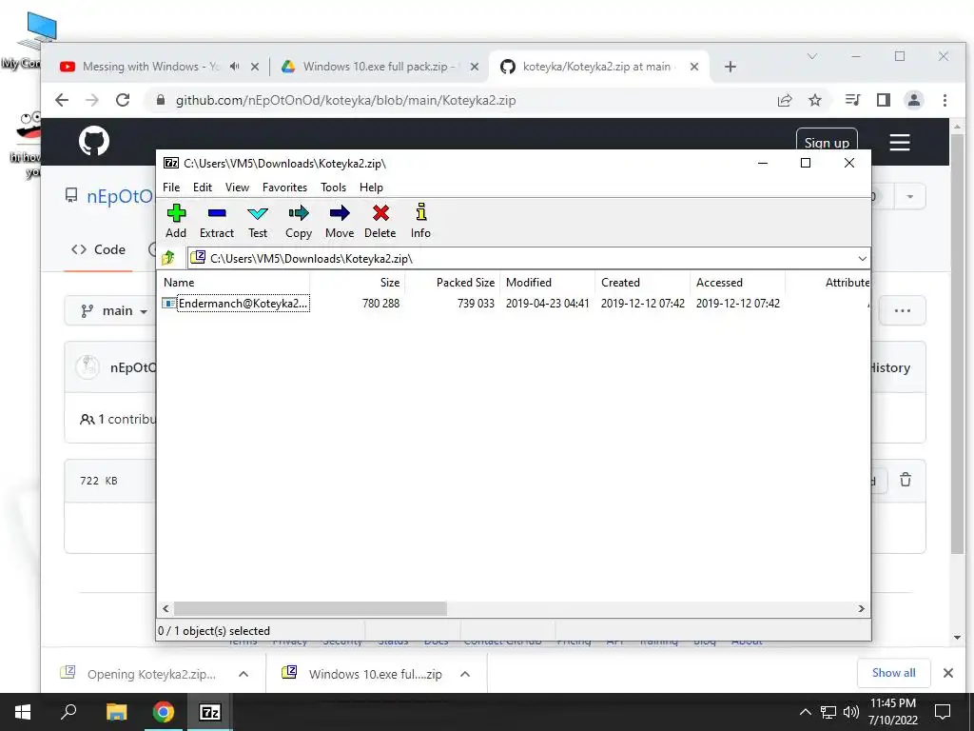
Task: Select the Copy toolbar icon
Action: pos(298,221)
